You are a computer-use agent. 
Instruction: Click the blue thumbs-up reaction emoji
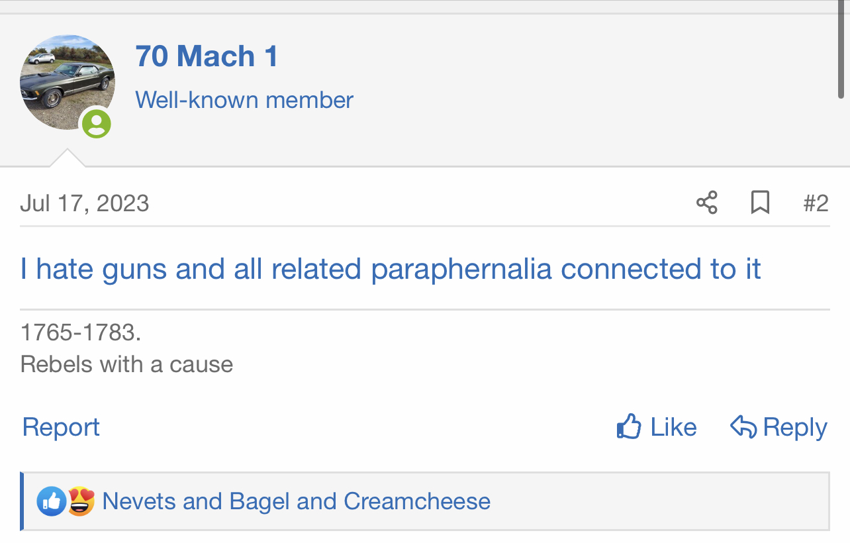click(51, 501)
